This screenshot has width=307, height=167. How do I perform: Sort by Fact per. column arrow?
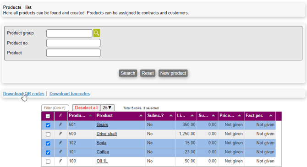[x=271, y=116]
